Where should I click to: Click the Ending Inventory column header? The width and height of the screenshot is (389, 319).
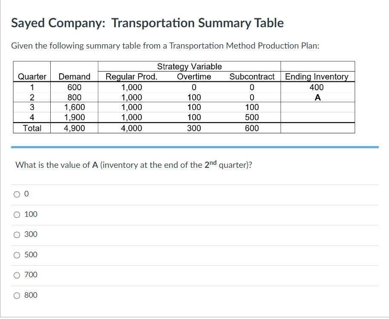[x=317, y=77]
